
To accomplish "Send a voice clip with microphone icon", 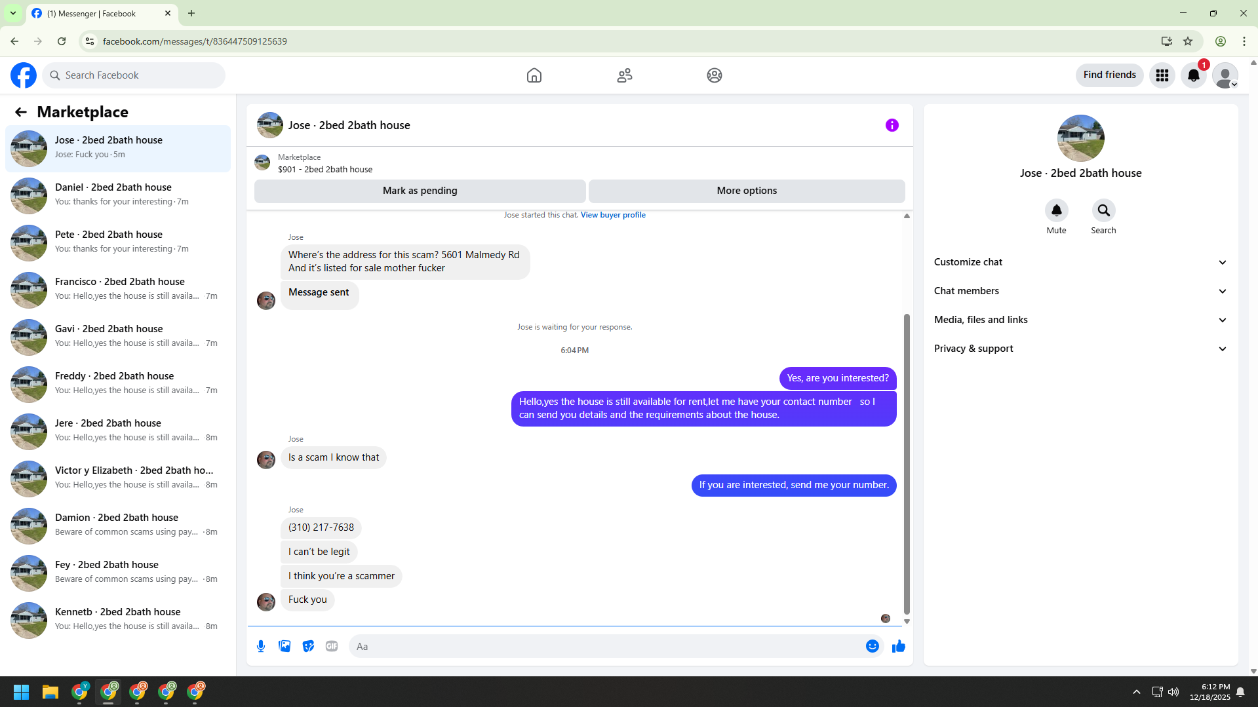I will pyautogui.click(x=261, y=646).
